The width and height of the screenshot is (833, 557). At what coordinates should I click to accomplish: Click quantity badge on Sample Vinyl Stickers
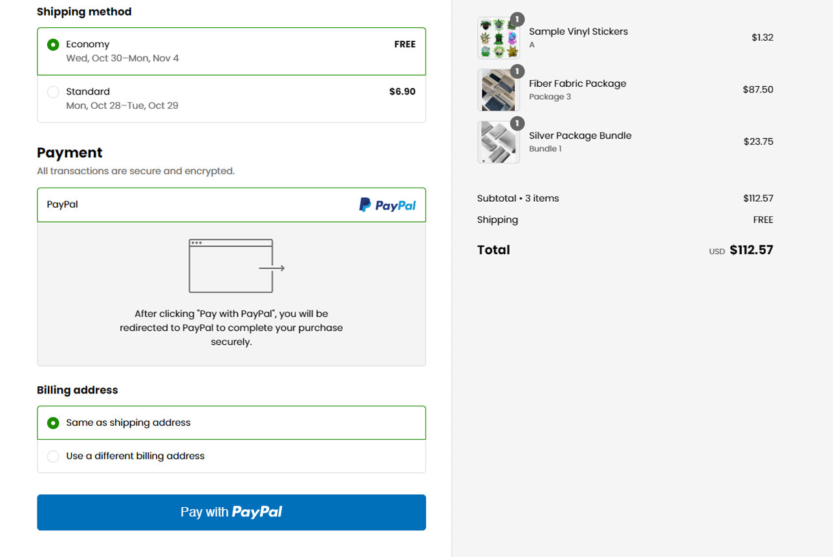[x=517, y=19]
